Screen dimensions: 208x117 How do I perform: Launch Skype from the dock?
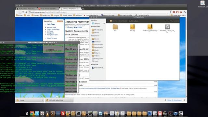37,113
